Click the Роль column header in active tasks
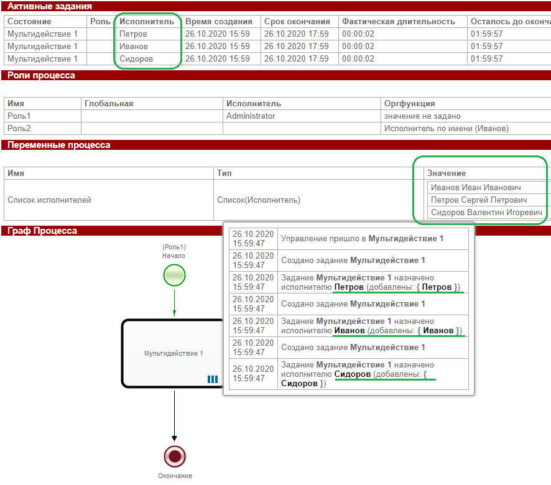 [x=100, y=21]
